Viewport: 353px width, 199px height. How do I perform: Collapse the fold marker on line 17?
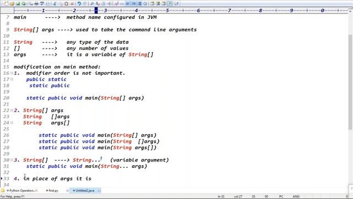pyautogui.click(x=12, y=79)
